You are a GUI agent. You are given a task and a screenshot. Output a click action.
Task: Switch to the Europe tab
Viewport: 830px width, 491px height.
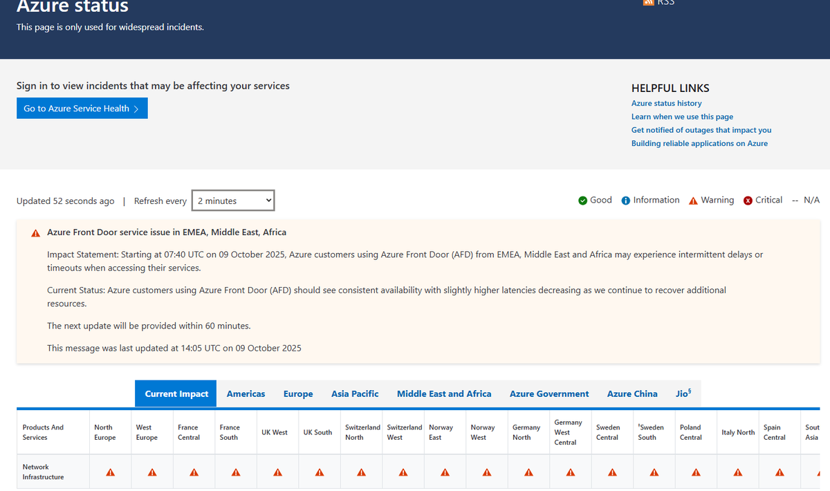[298, 393]
